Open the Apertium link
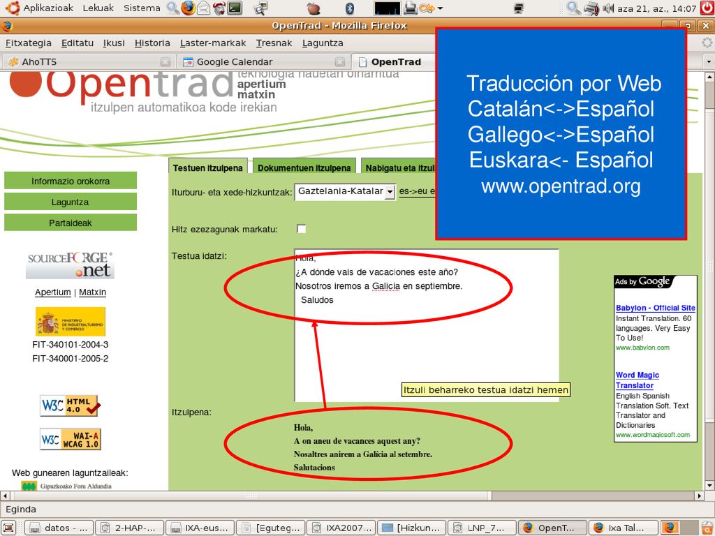715x536 pixels. pos(53,292)
